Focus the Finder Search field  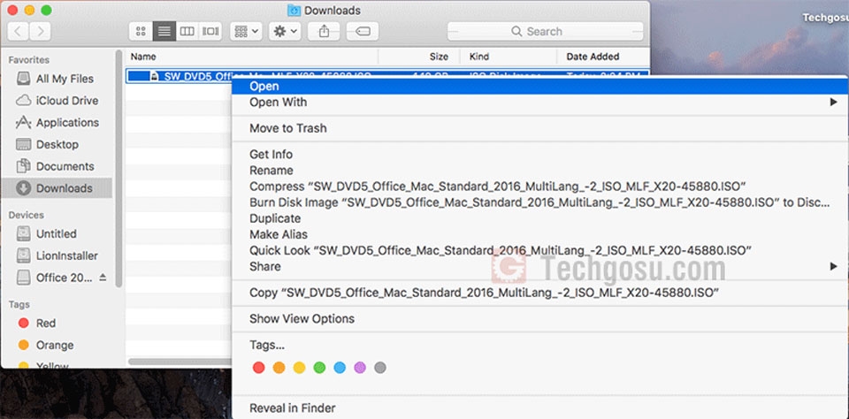546,32
